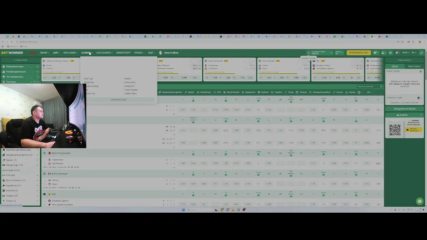Close the Android app banner

pos(421,115)
